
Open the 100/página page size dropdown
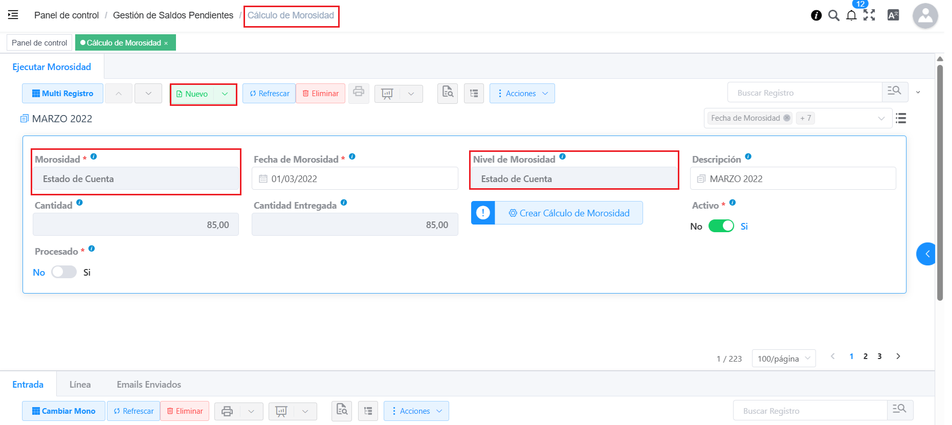pos(783,359)
